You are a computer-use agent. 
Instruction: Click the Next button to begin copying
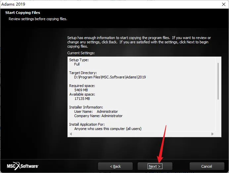[155, 166]
